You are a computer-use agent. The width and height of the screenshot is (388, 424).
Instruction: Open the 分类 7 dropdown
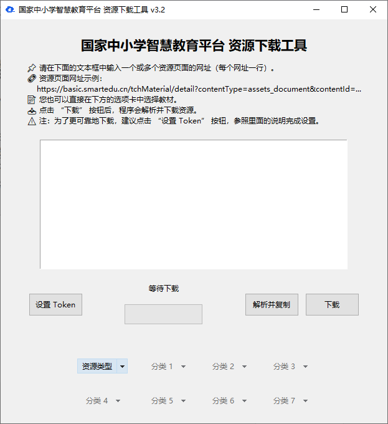[x=290, y=401]
